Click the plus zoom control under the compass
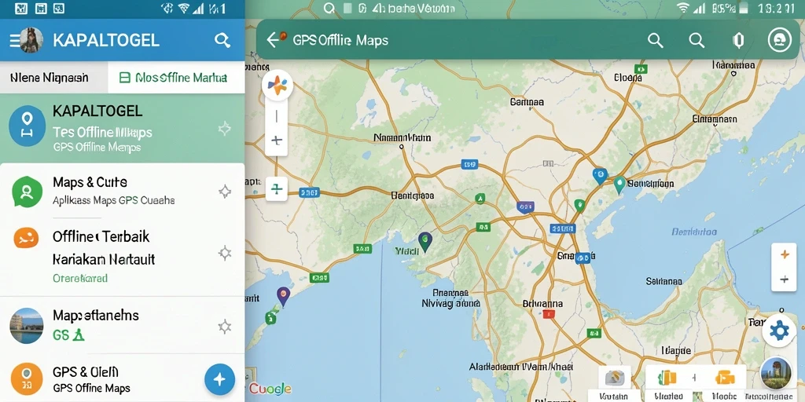This screenshot has width=805, height=402. coord(276,140)
